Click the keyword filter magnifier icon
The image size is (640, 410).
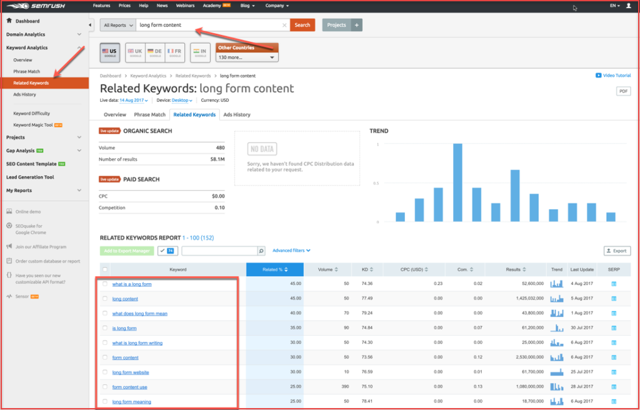click(261, 251)
